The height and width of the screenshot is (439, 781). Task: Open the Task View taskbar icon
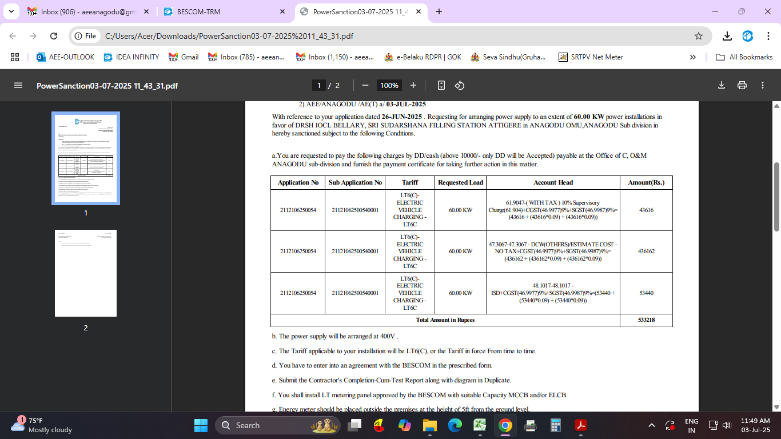pos(355,425)
